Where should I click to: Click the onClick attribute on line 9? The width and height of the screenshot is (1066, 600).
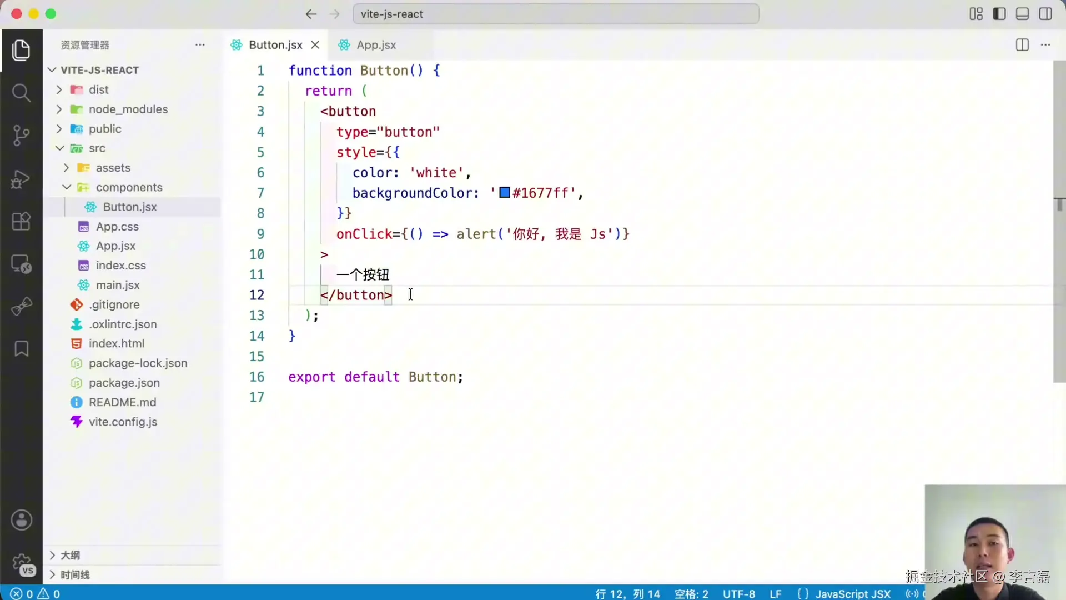364,234
